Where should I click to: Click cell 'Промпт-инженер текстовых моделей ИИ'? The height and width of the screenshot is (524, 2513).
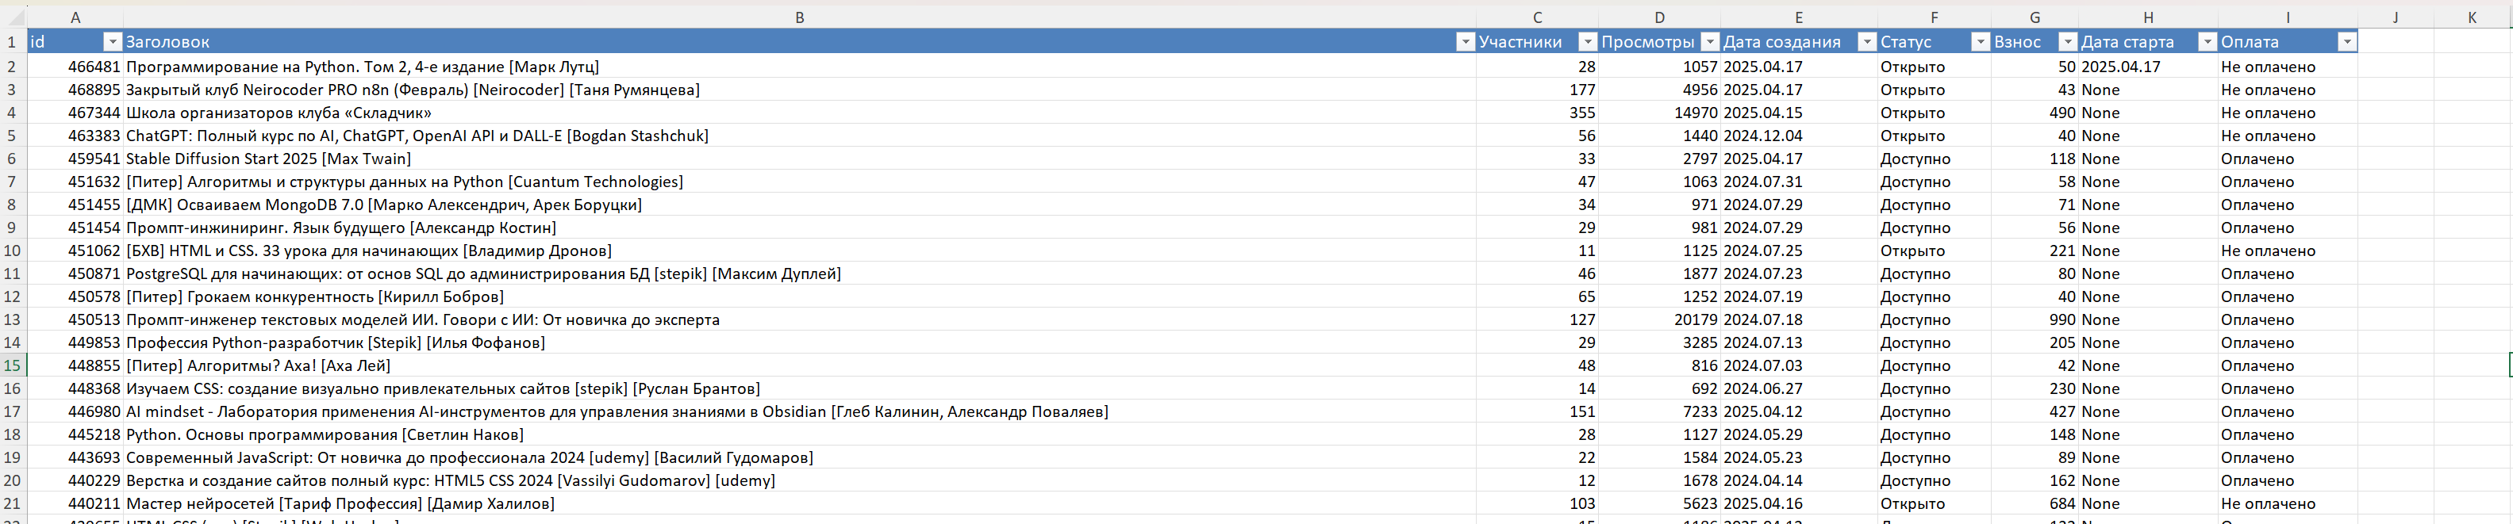click(799, 319)
